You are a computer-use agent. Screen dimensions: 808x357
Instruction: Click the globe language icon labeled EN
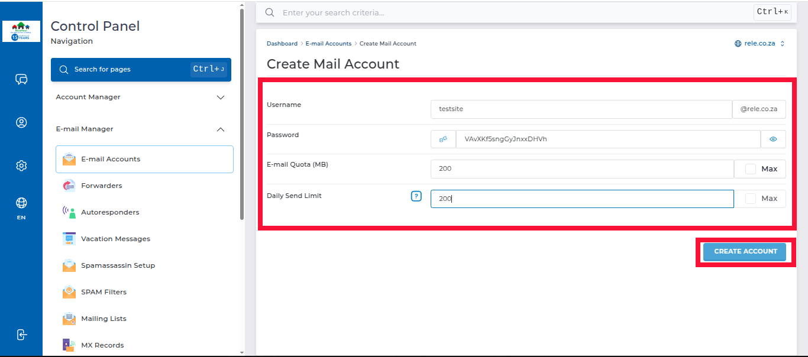(21, 204)
